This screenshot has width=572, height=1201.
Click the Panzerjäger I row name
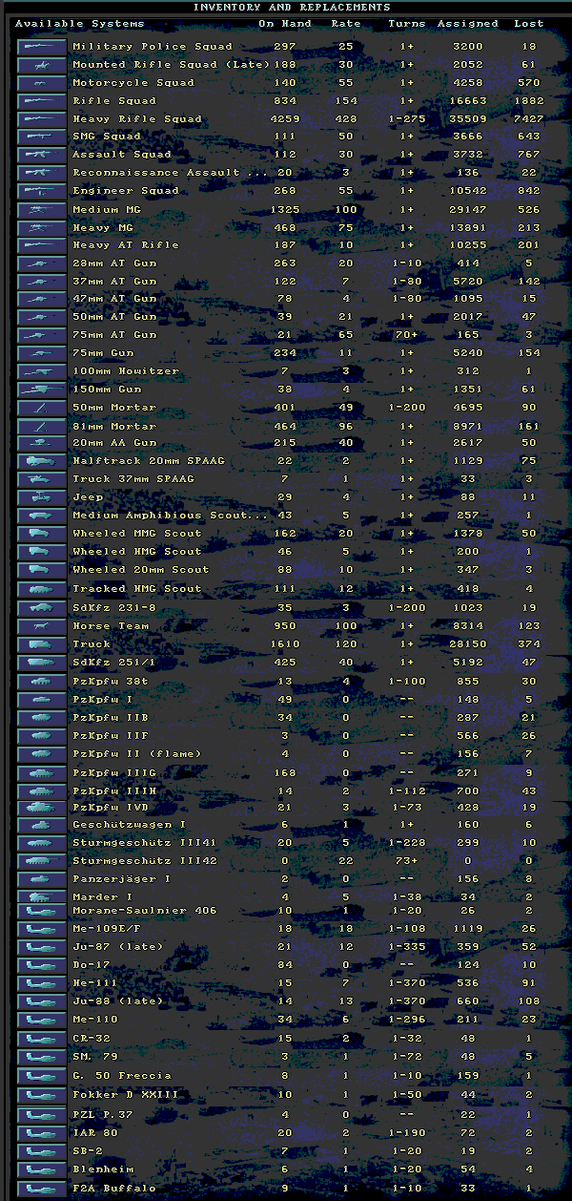point(122,879)
